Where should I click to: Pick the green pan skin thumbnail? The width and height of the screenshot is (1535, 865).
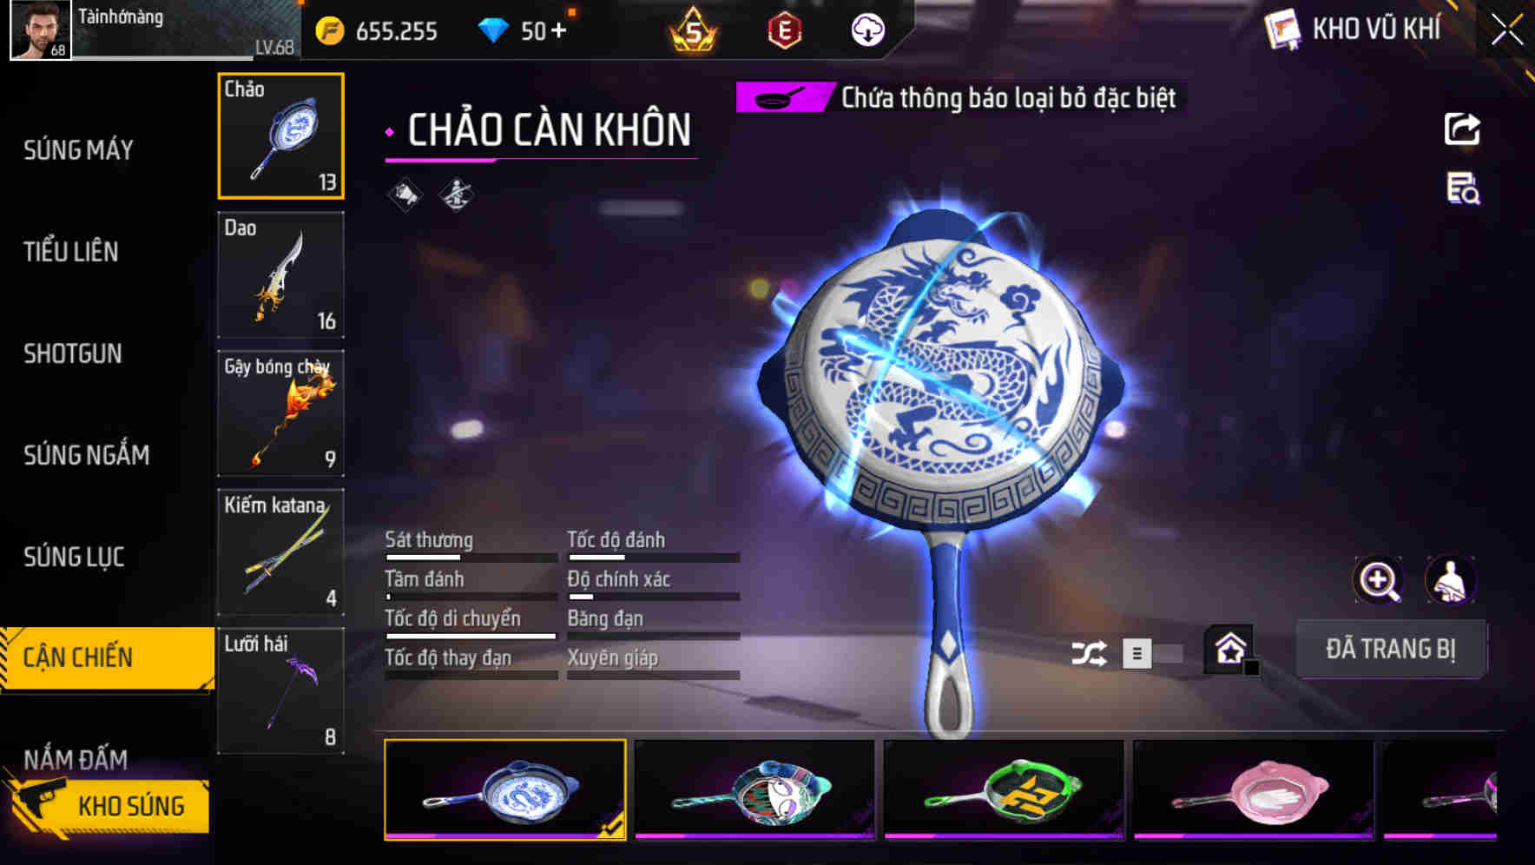tap(1004, 790)
